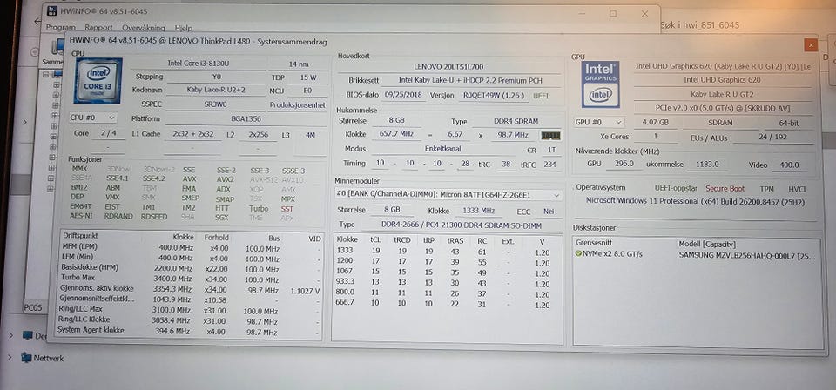Click the Ring/LLC Klokke row
This screenshot has height=390, width=836.
click(x=192, y=320)
